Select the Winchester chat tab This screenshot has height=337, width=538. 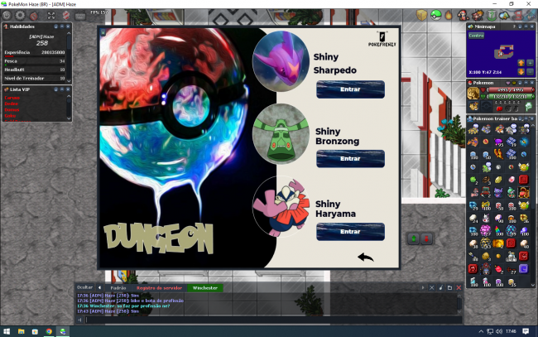point(205,288)
